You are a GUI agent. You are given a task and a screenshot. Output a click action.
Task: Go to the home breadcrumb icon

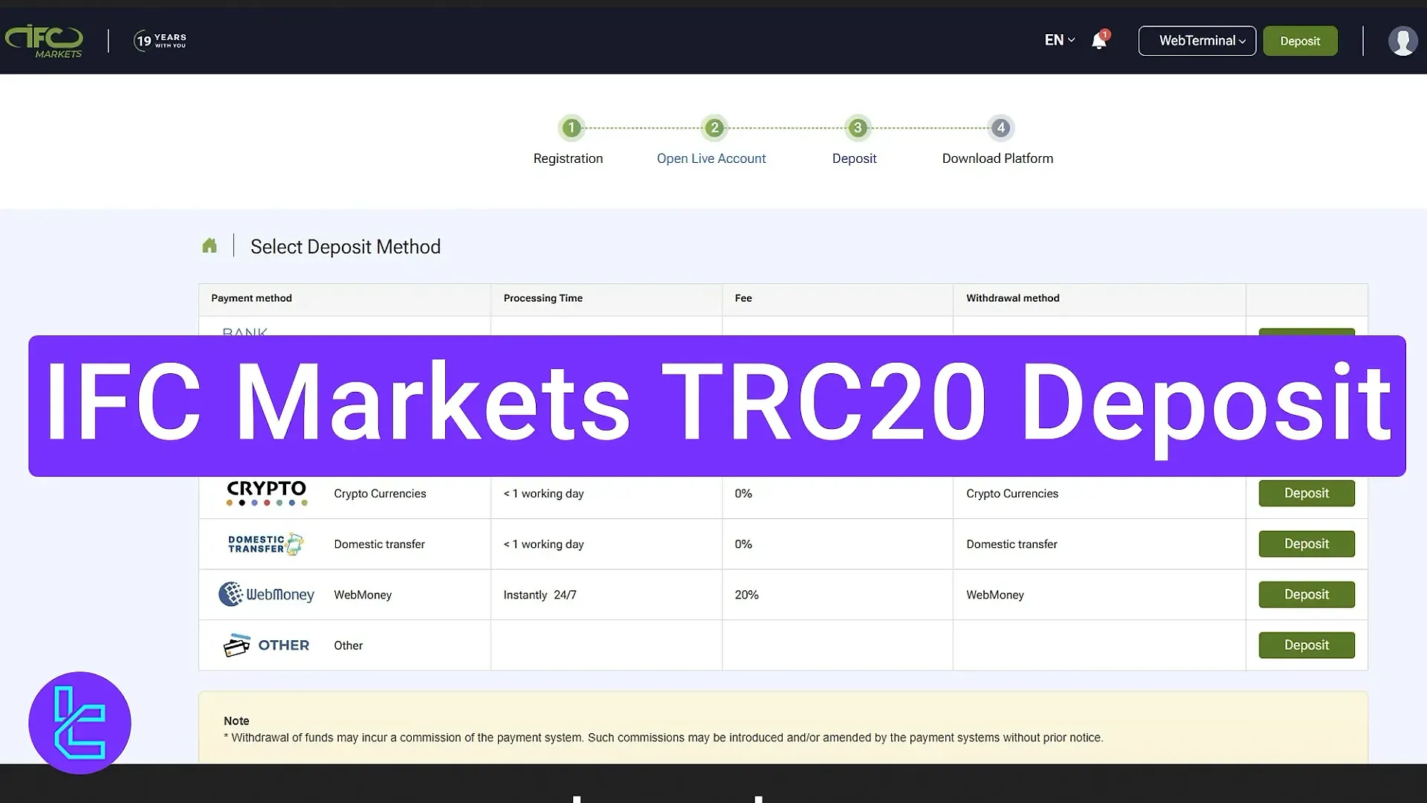coord(210,245)
